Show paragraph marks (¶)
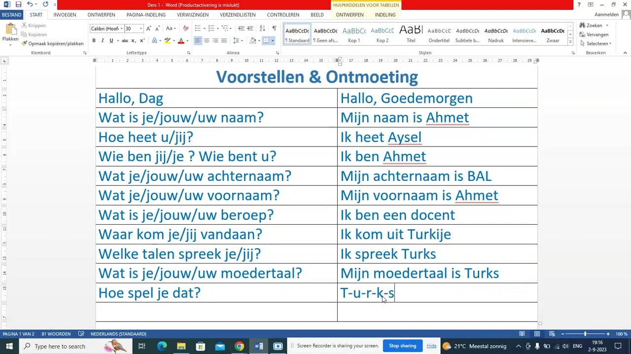This screenshot has width=631, height=354. [x=274, y=29]
